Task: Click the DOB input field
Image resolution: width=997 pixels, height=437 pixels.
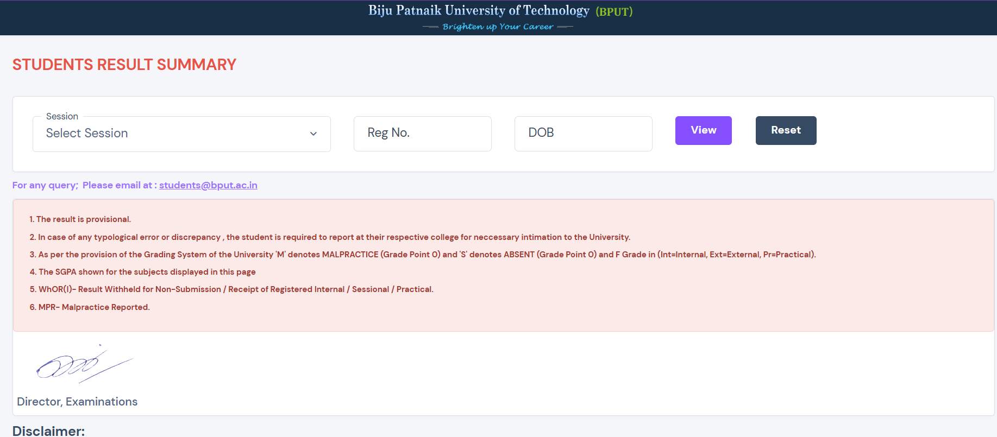Action: [x=584, y=134]
